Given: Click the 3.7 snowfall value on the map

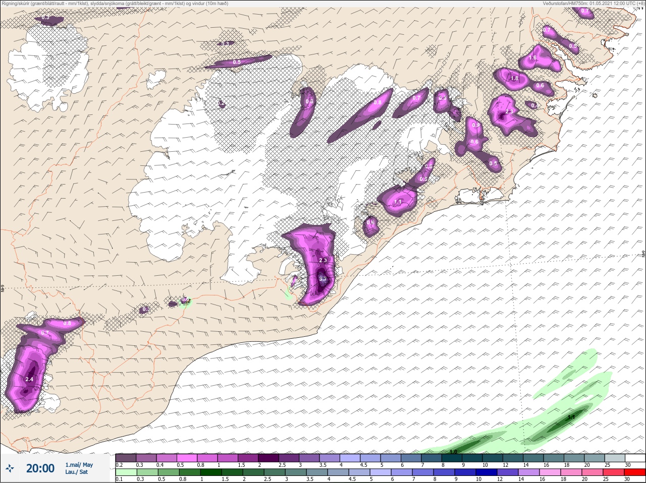Looking at the screenshot, I should (x=324, y=279).
